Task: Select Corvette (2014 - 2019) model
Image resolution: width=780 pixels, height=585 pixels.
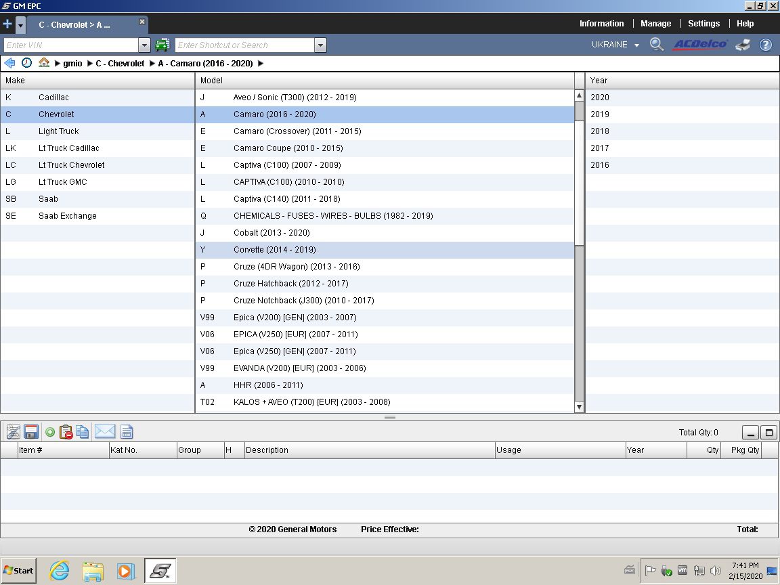Action: (274, 250)
